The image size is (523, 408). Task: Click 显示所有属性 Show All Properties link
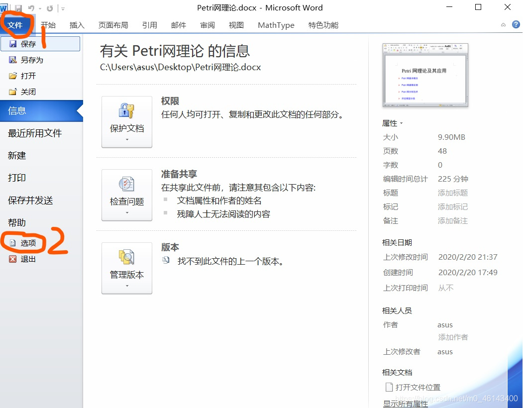[405, 404]
